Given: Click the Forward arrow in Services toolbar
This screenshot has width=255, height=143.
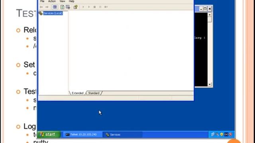Looking at the screenshot, I should (47, 7).
